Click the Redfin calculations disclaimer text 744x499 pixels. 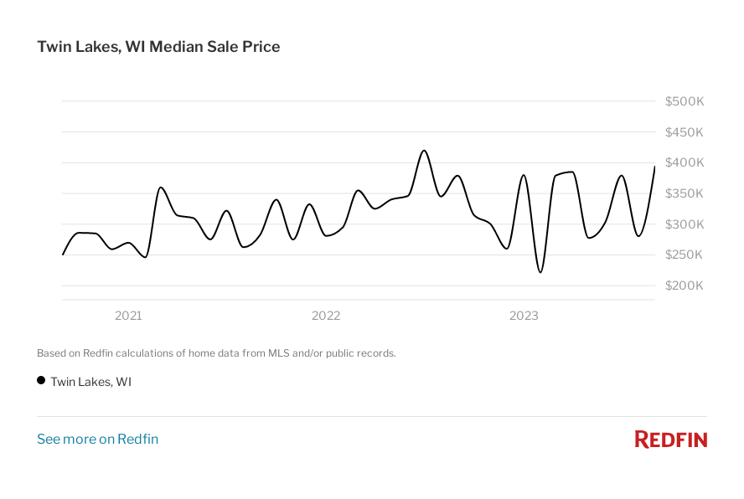(x=216, y=353)
